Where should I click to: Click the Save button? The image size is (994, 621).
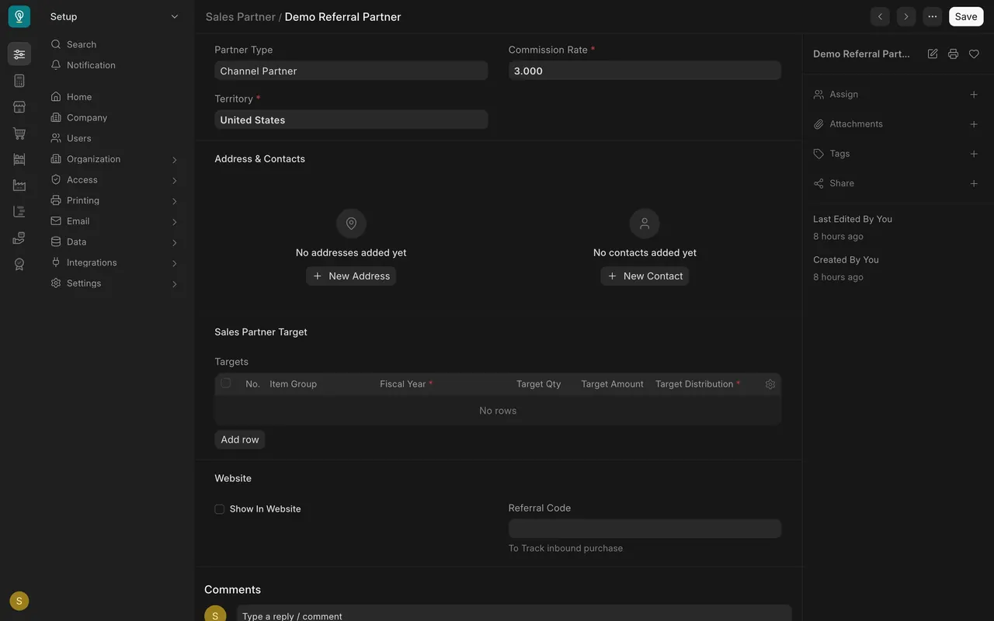(x=966, y=16)
